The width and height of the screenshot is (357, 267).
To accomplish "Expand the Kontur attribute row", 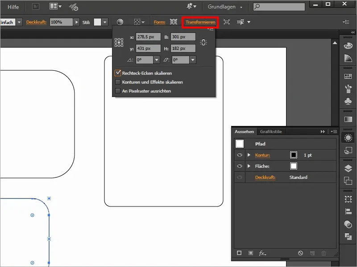I will [x=249, y=155].
